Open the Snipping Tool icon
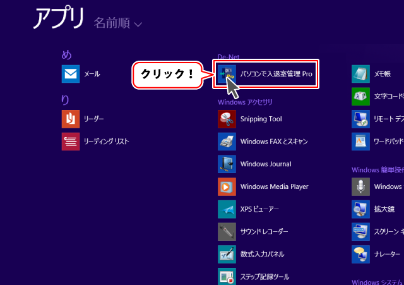This screenshot has height=285, width=404. click(x=227, y=119)
